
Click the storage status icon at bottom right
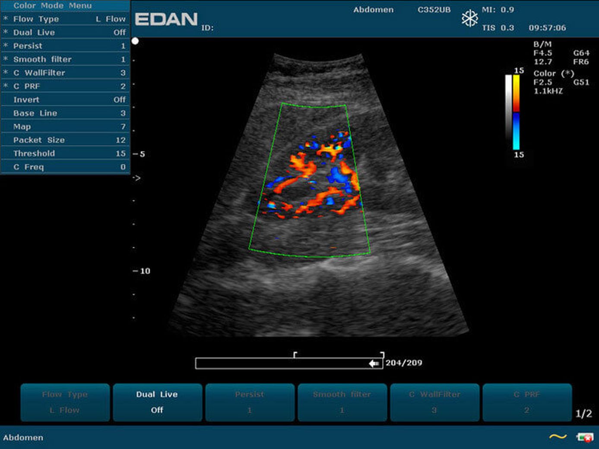coord(585,437)
